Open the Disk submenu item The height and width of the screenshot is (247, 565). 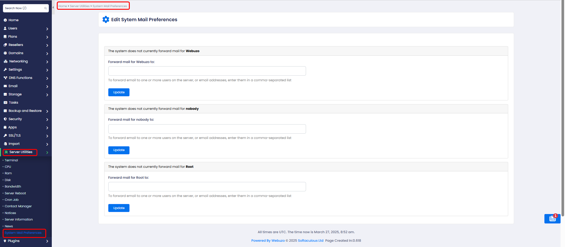click(8, 180)
